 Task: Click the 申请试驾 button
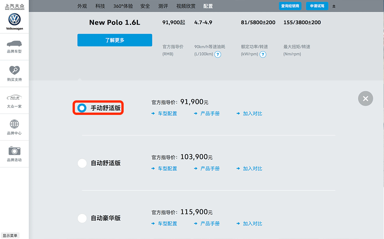point(317,6)
